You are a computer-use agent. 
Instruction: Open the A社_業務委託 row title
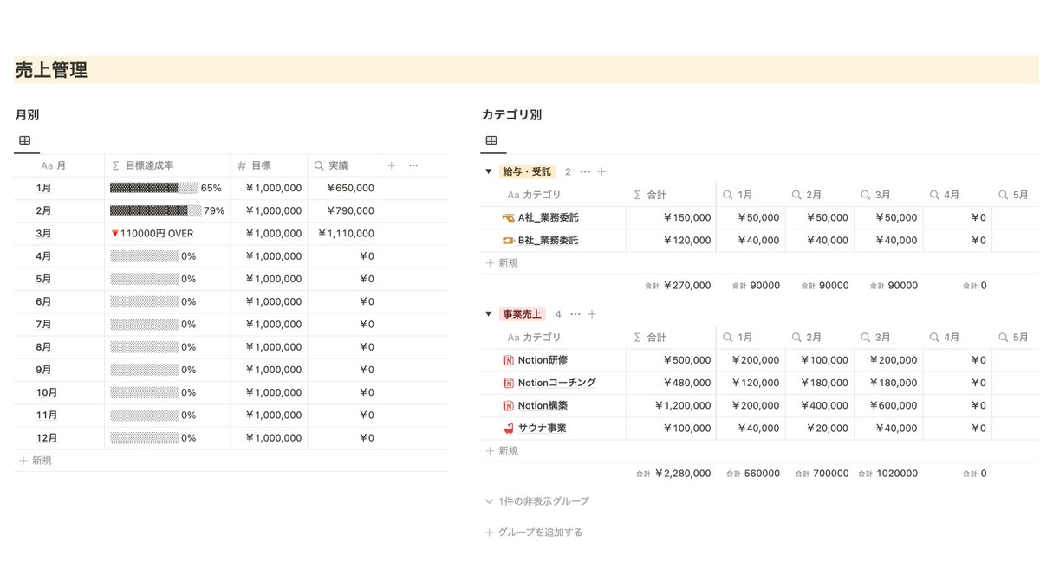point(548,217)
